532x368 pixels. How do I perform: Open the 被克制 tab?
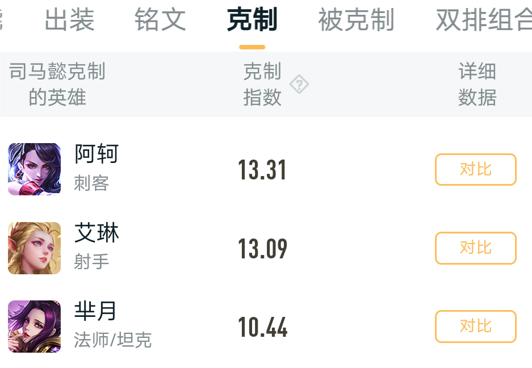click(356, 20)
